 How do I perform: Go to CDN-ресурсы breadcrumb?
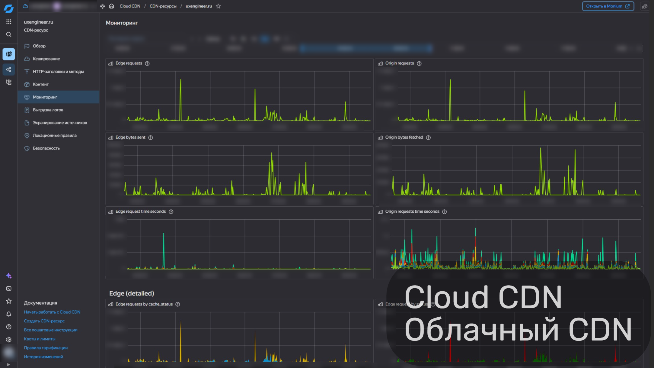pyautogui.click(x=163, y=6)
